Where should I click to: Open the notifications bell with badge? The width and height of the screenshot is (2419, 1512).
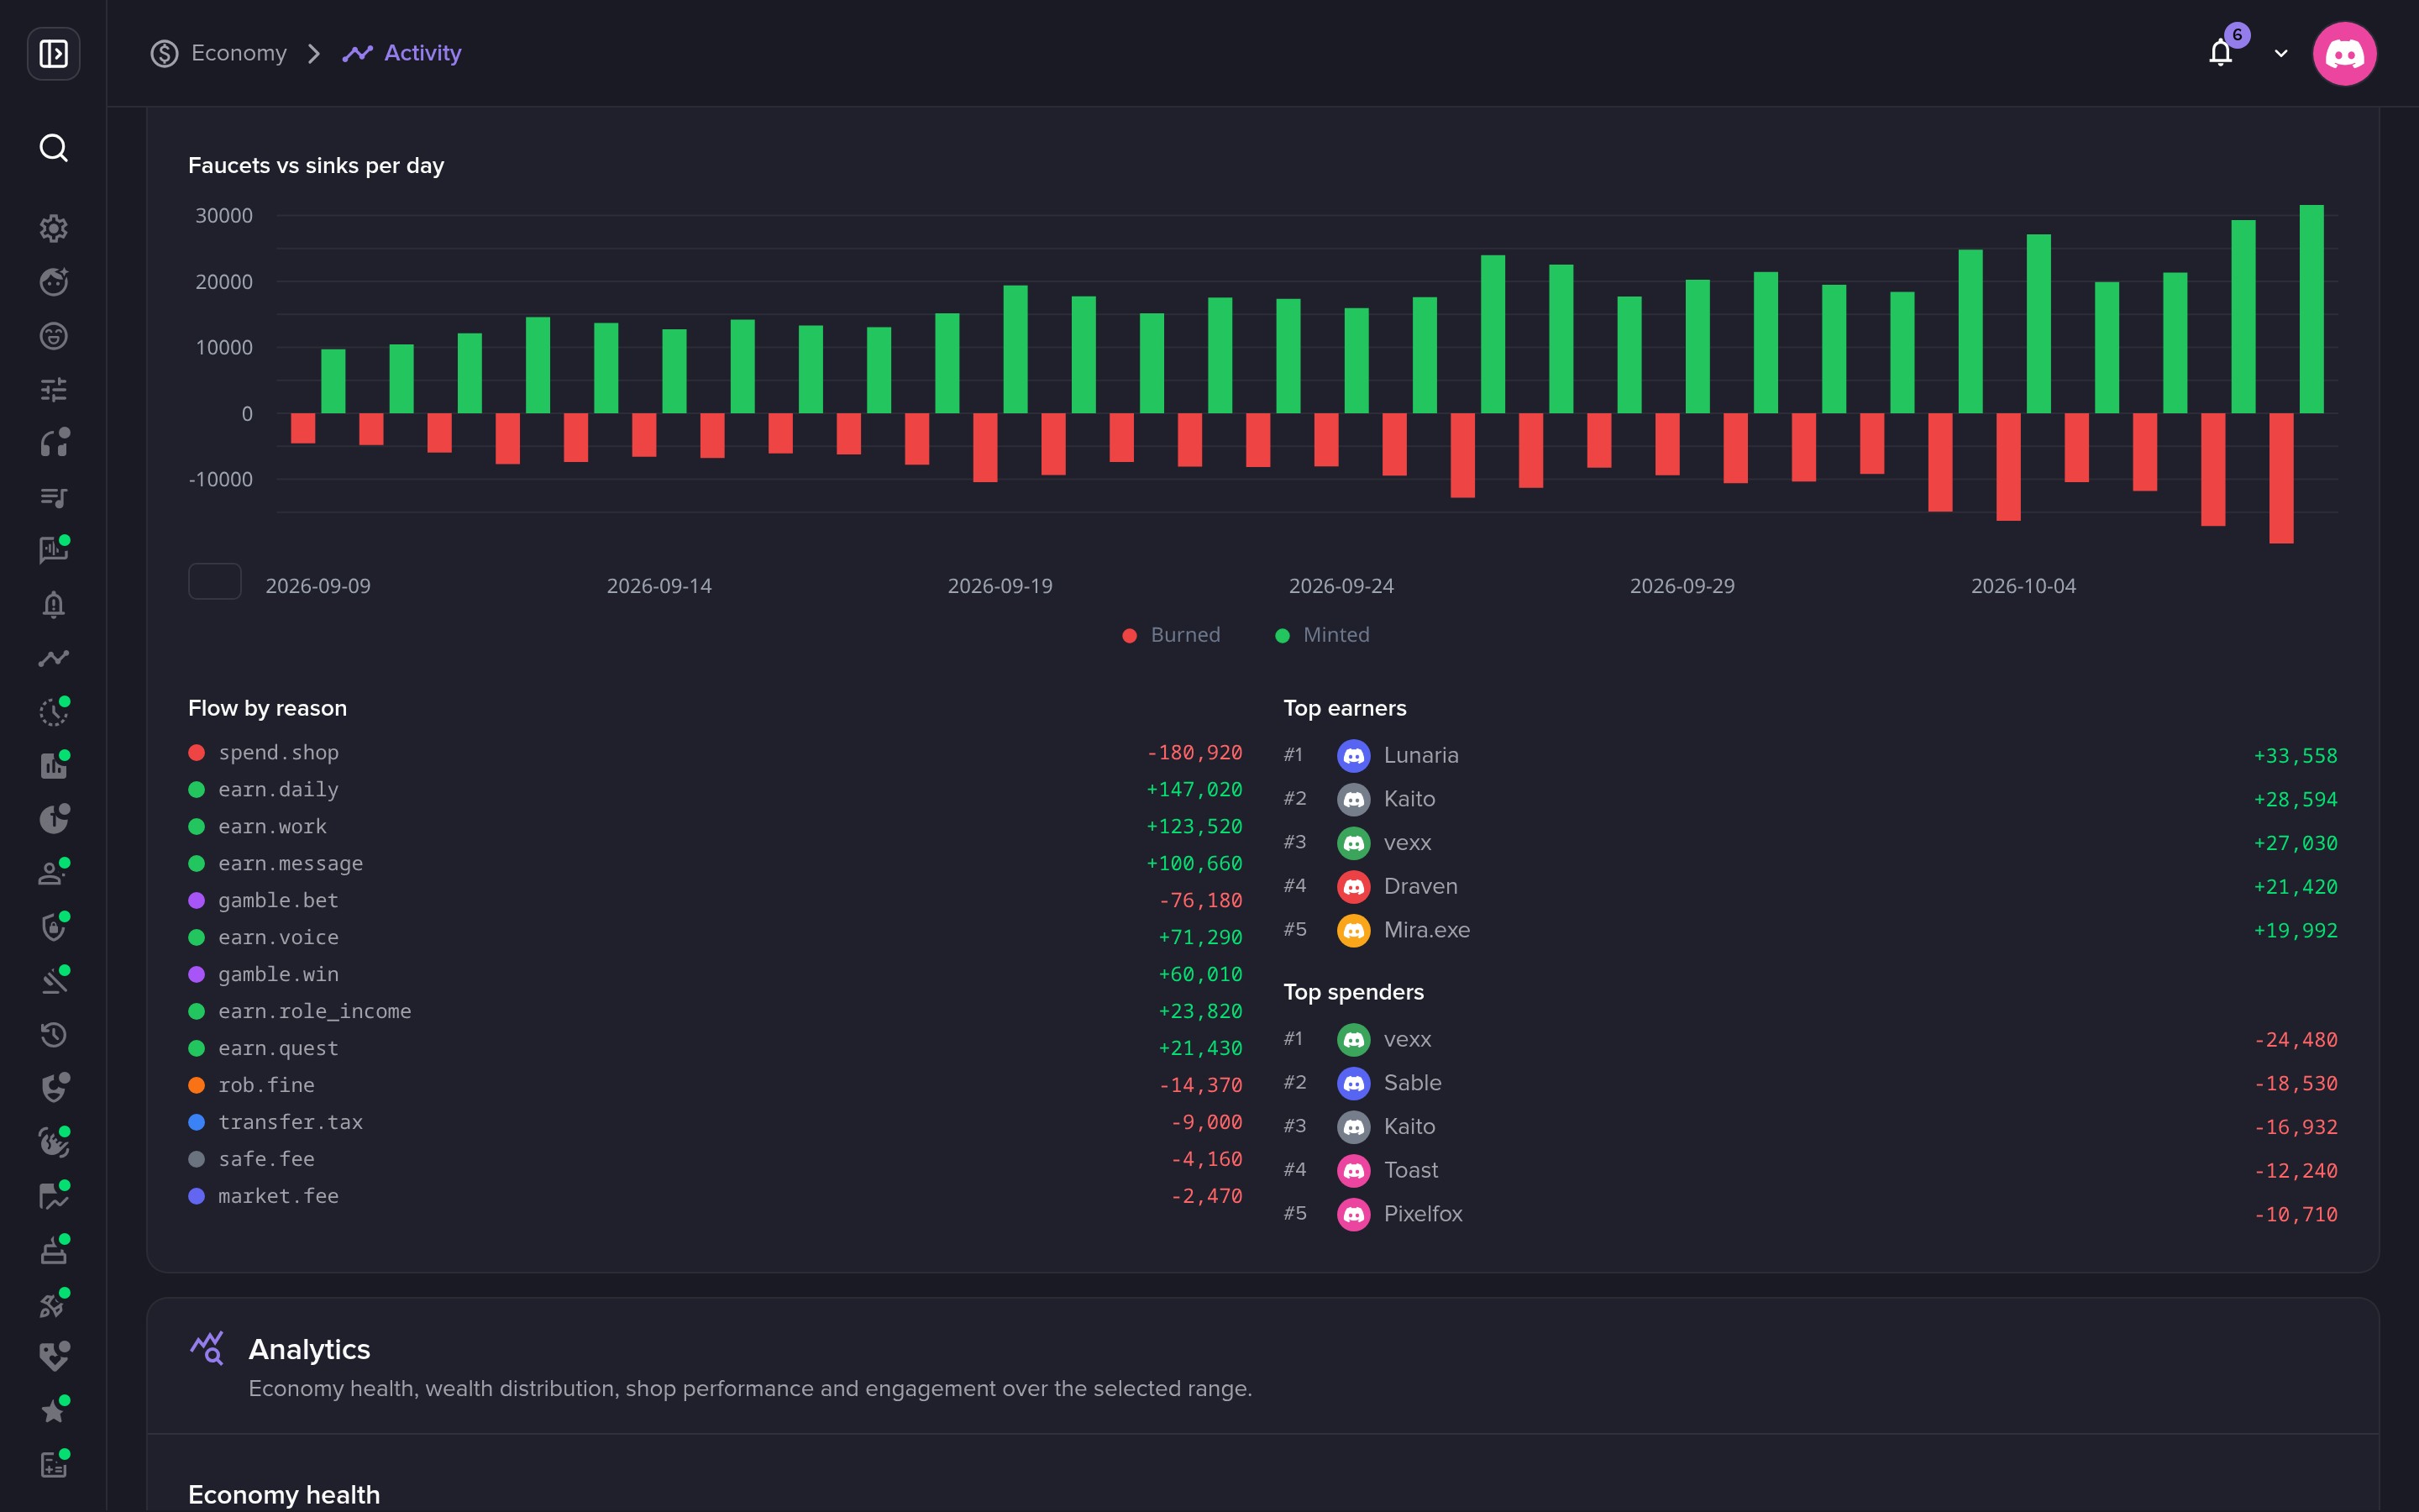pos(2221,52)
